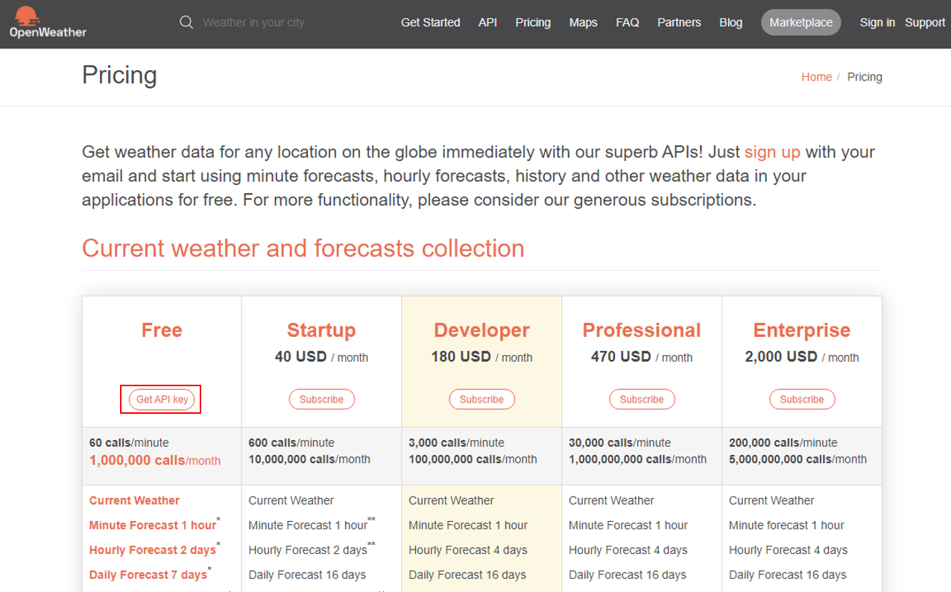The height and width of the screenshot is (592, 951).
Task: Subscribe to the Startup plan
Action: pyautogui.click(x=321, y=400)
